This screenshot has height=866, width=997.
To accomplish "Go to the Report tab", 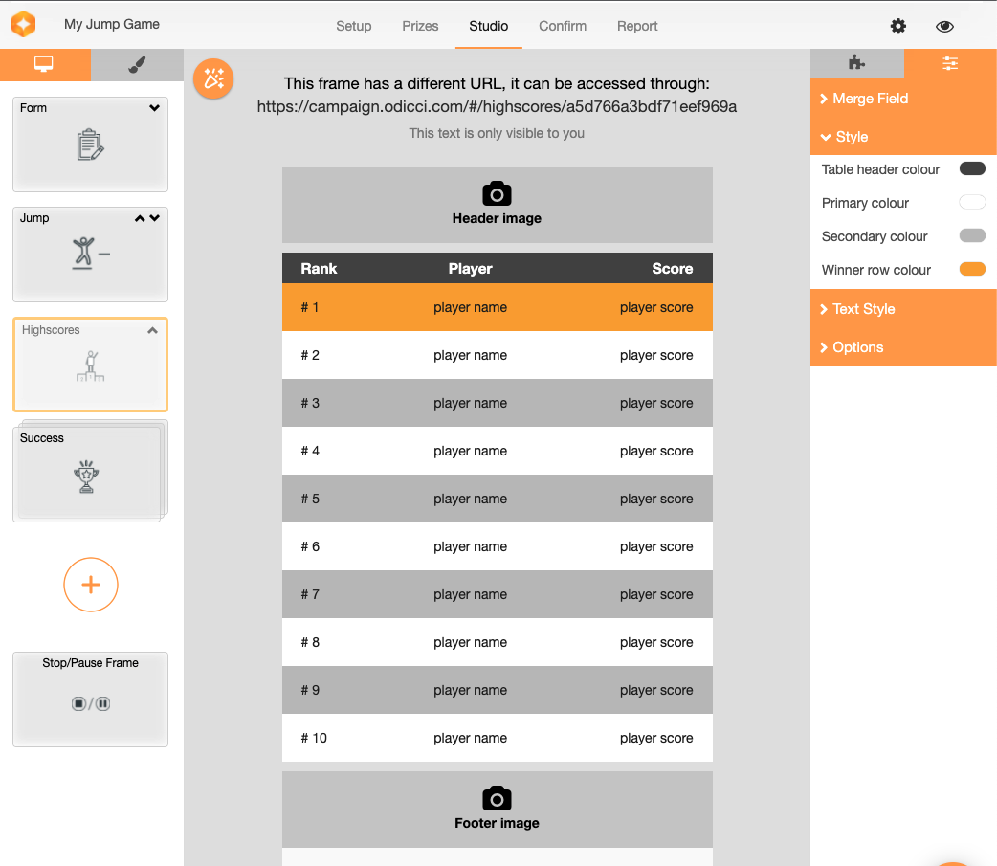I will (637, 26).
